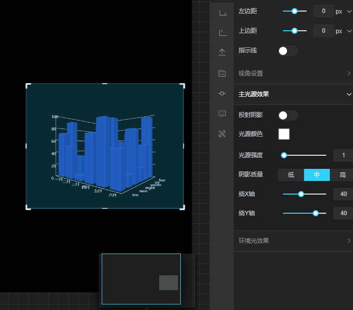The height and width of the screenshot is (310, 353).
Task: Click the 阴影质量 label
Action: [251, 174]
